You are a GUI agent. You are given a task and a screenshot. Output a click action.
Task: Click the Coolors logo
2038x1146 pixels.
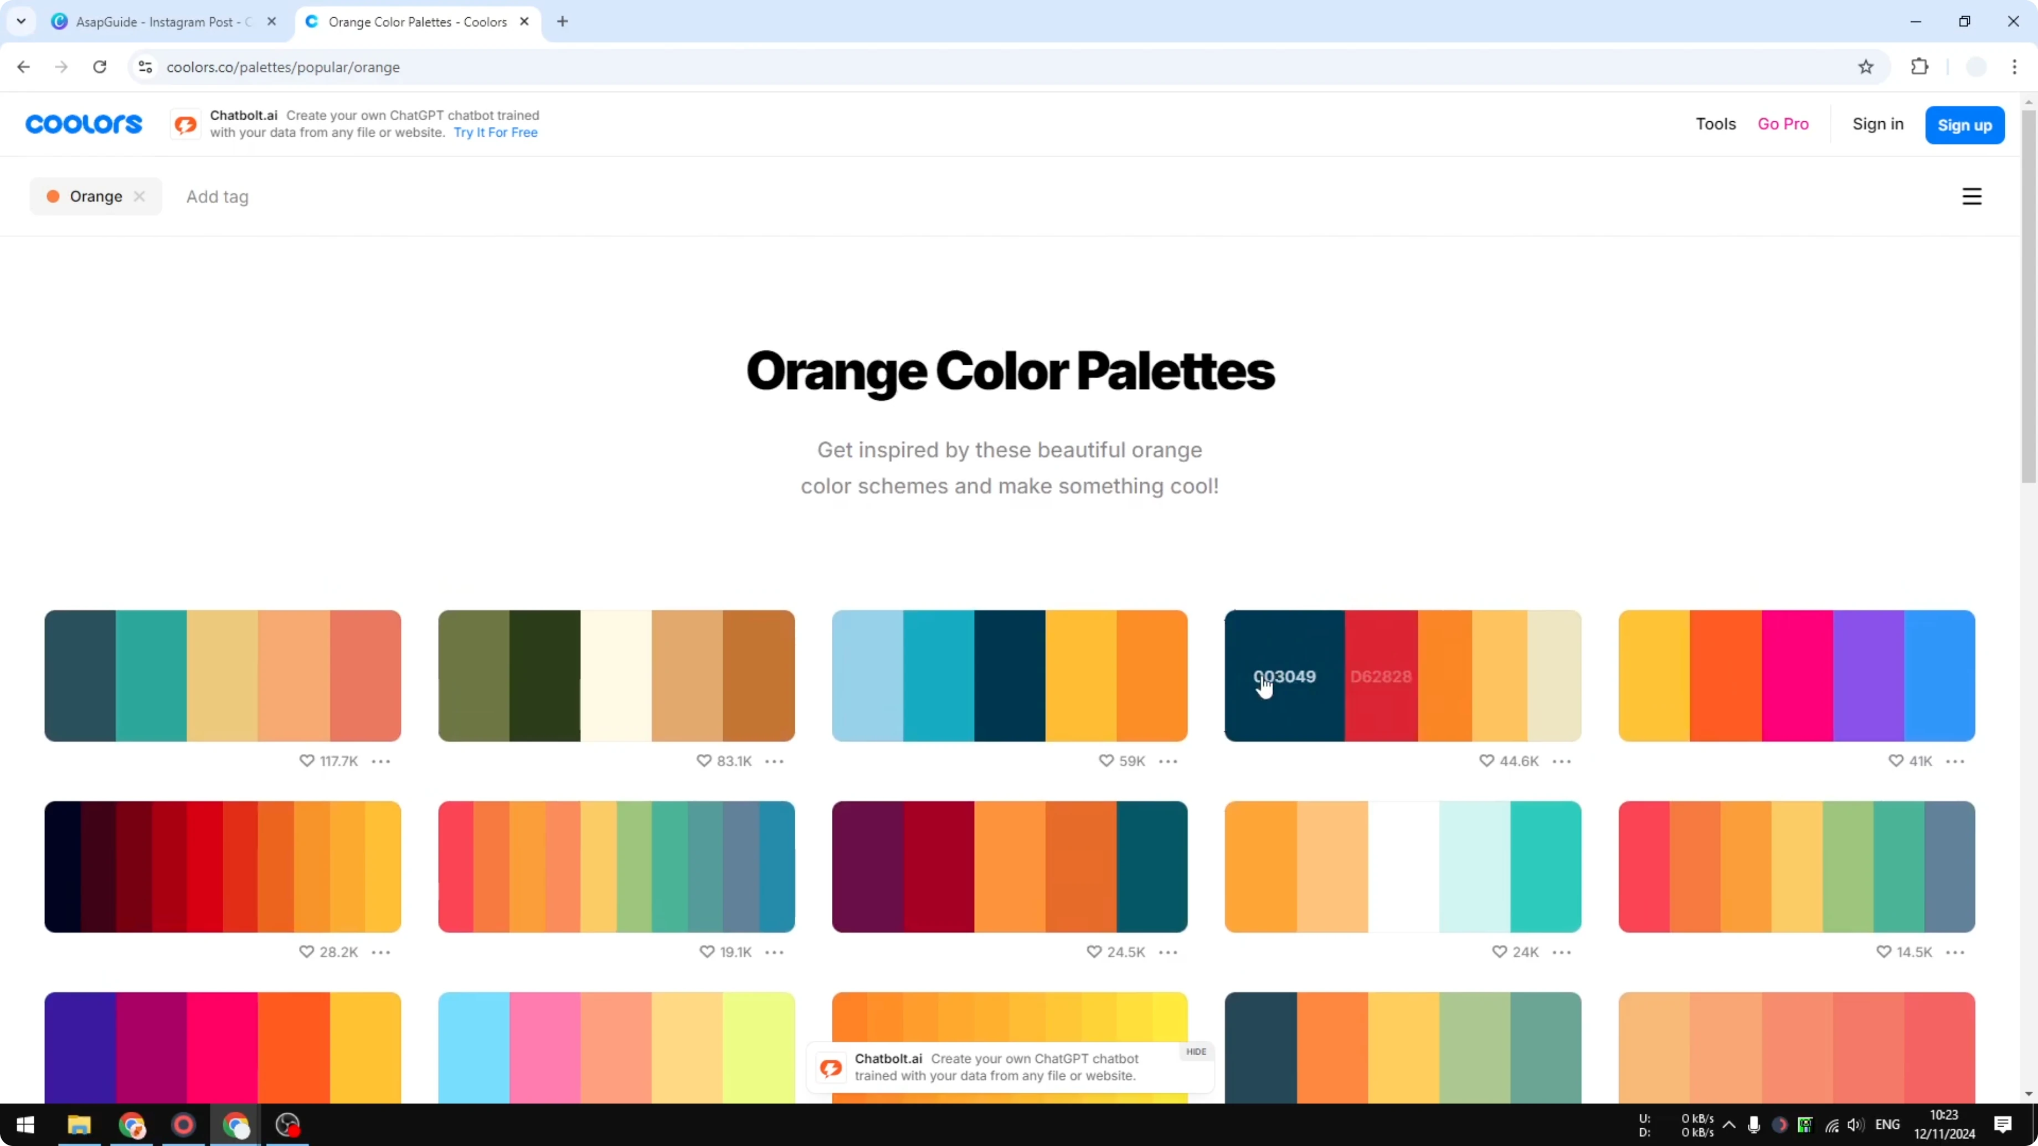pyautogui.click(x=83, y=123)
